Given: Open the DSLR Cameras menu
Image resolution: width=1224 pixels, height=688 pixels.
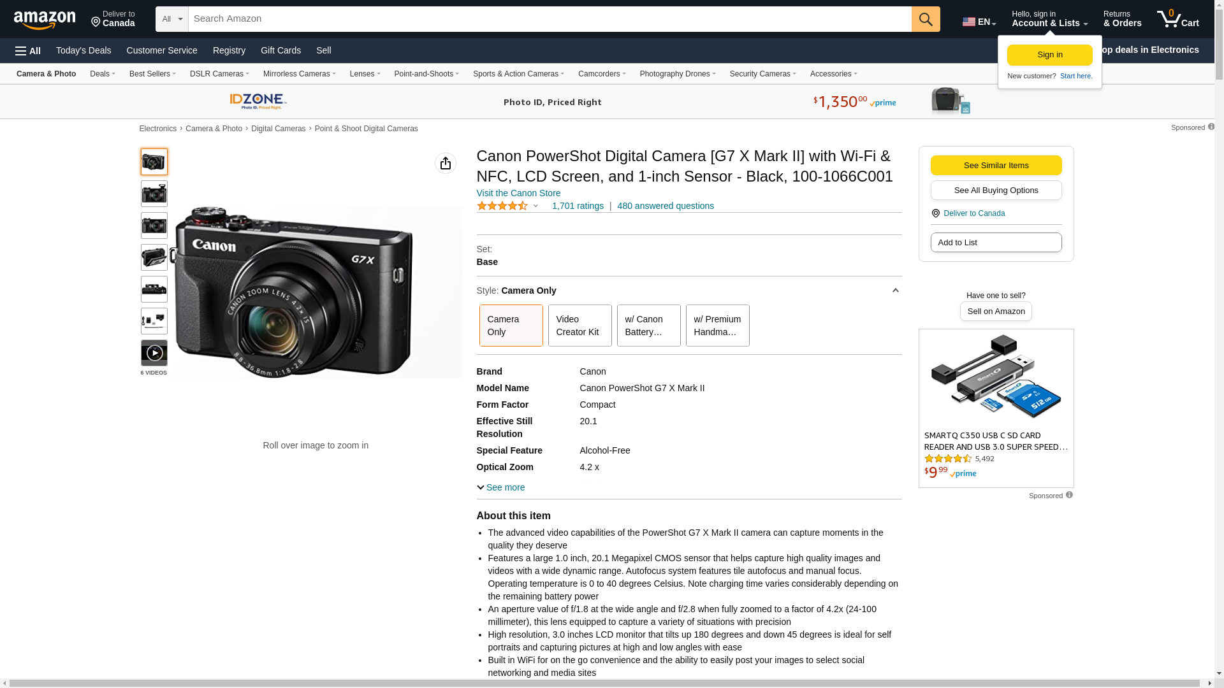Looking at the screenshot, I should tap(219, 74).
